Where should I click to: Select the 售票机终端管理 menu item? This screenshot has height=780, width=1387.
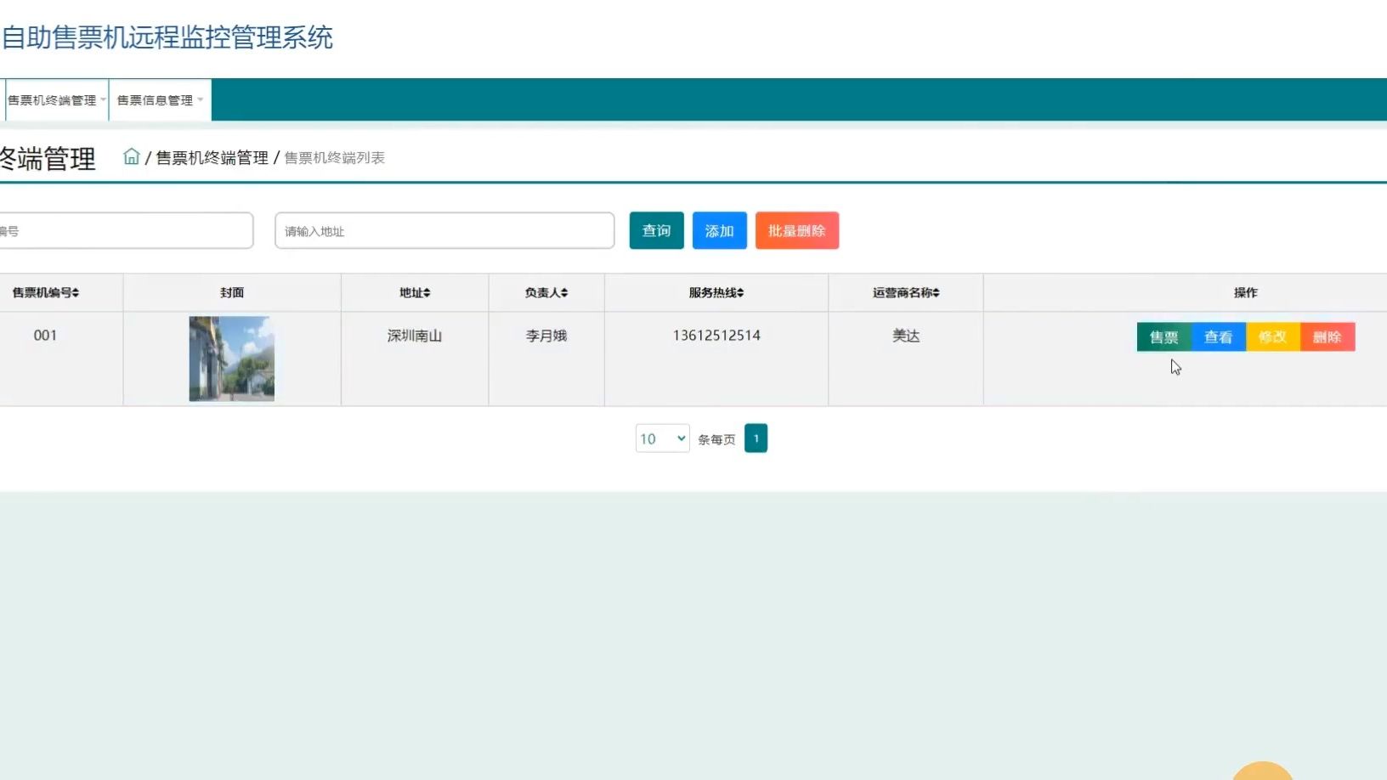click(51, 99)
